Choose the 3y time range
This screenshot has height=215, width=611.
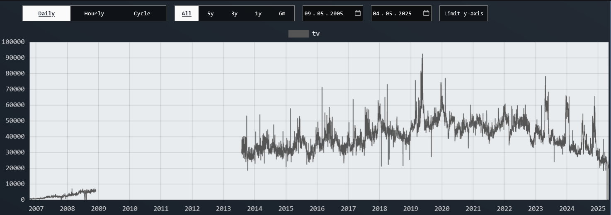[234, 13]
